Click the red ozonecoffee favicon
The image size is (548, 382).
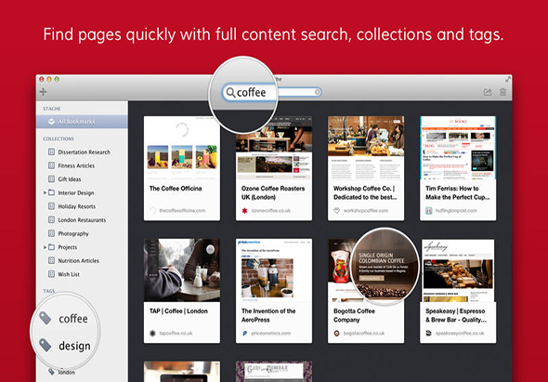244,211
